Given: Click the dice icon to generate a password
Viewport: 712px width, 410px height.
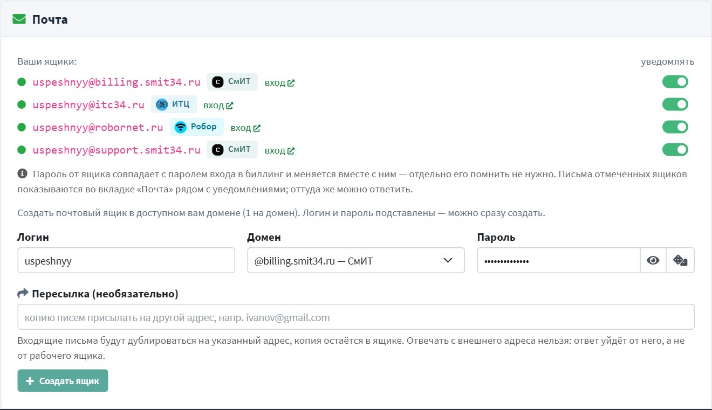Looking at the screenshot, I should pos(680,261).
